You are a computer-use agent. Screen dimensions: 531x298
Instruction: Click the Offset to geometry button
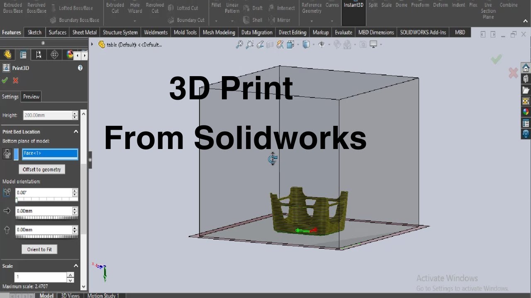pyautogui.click(x=42, y=169)
